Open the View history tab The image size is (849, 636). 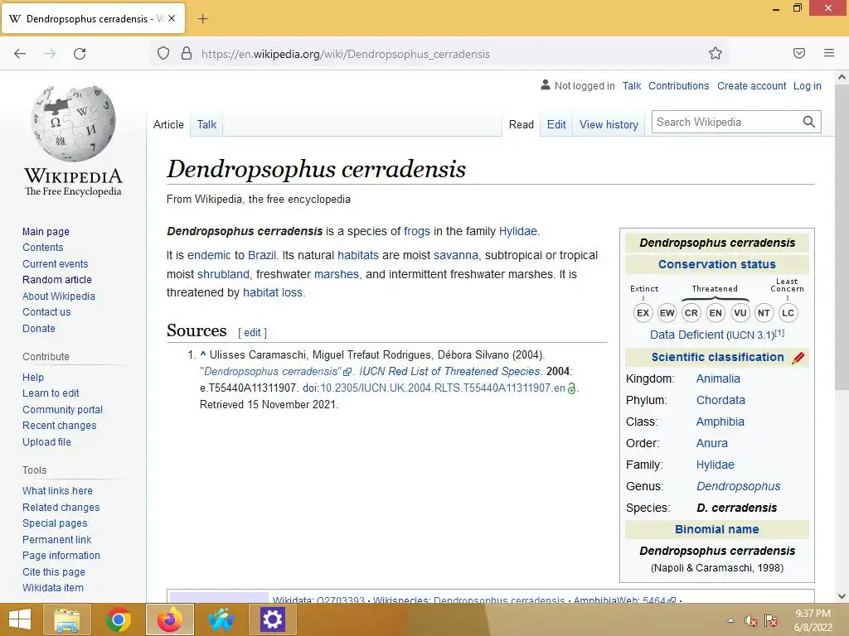609,124
